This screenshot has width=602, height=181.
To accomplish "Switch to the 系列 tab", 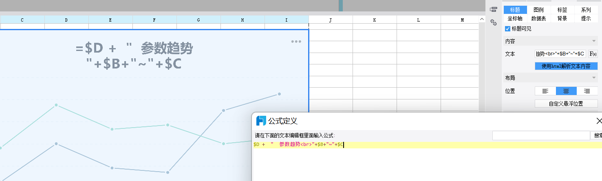I will click(x=586, y=10).
